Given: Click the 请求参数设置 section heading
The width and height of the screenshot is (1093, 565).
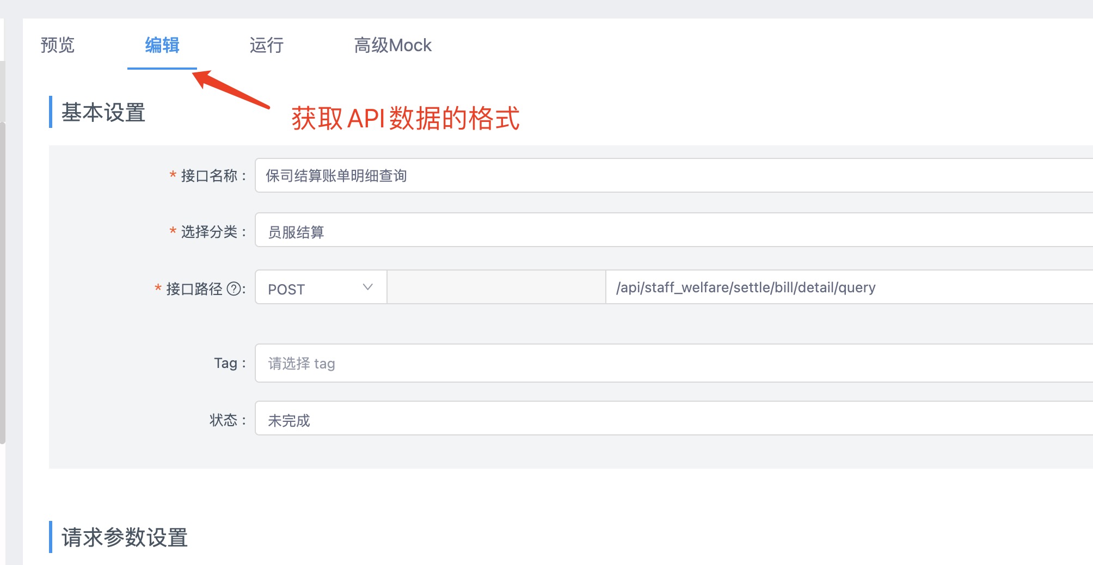Looking at the screenshot, I should (x=125, y=537).
